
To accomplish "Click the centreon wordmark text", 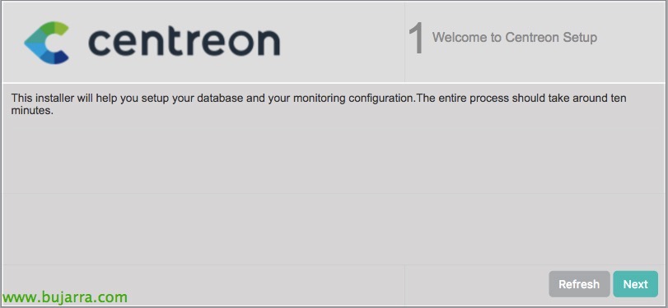I will coord(184,42).
